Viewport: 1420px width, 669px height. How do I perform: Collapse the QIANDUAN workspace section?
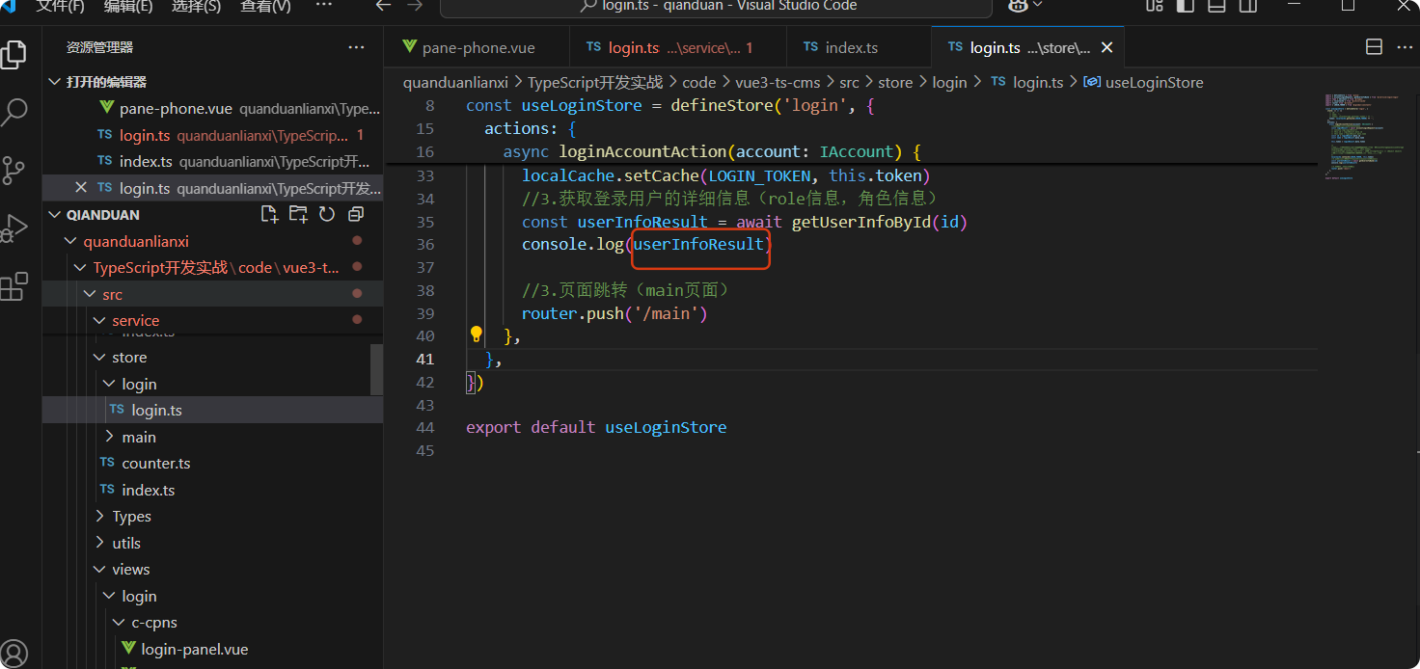pos(55,214)
